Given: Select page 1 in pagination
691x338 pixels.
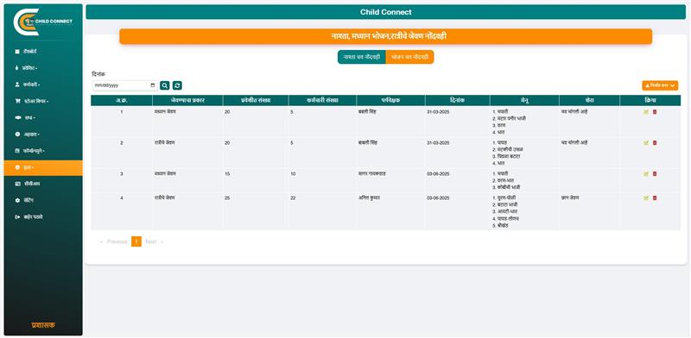Looking at the screenshot, I should coord(136,241).
